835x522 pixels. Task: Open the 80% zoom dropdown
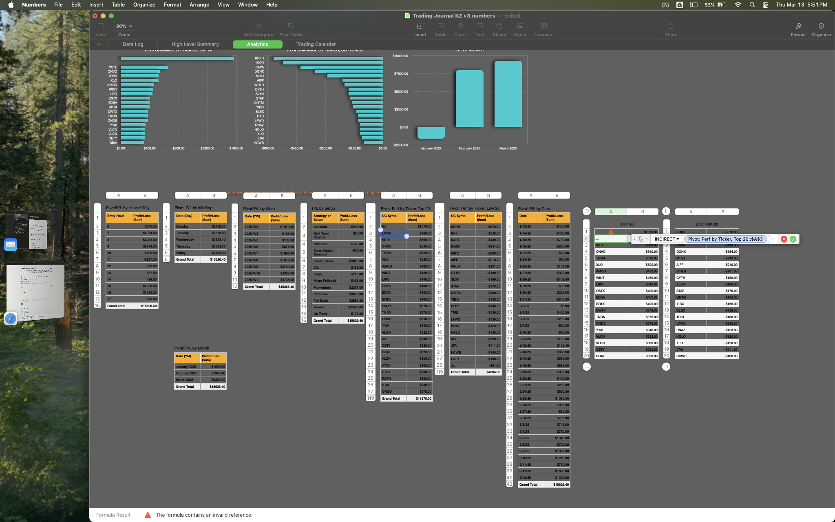point(124,26)
